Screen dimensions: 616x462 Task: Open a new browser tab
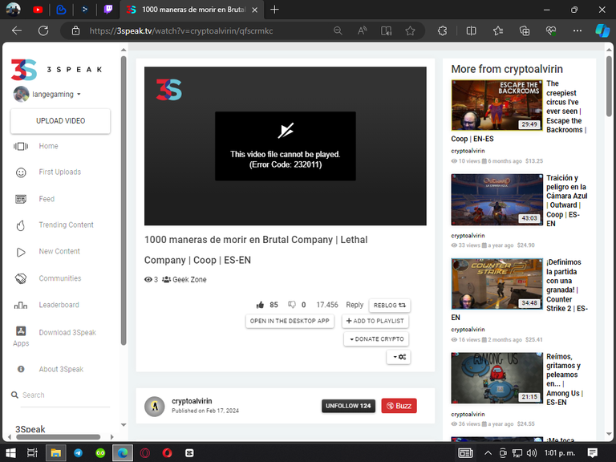click(x=274, y=10)
